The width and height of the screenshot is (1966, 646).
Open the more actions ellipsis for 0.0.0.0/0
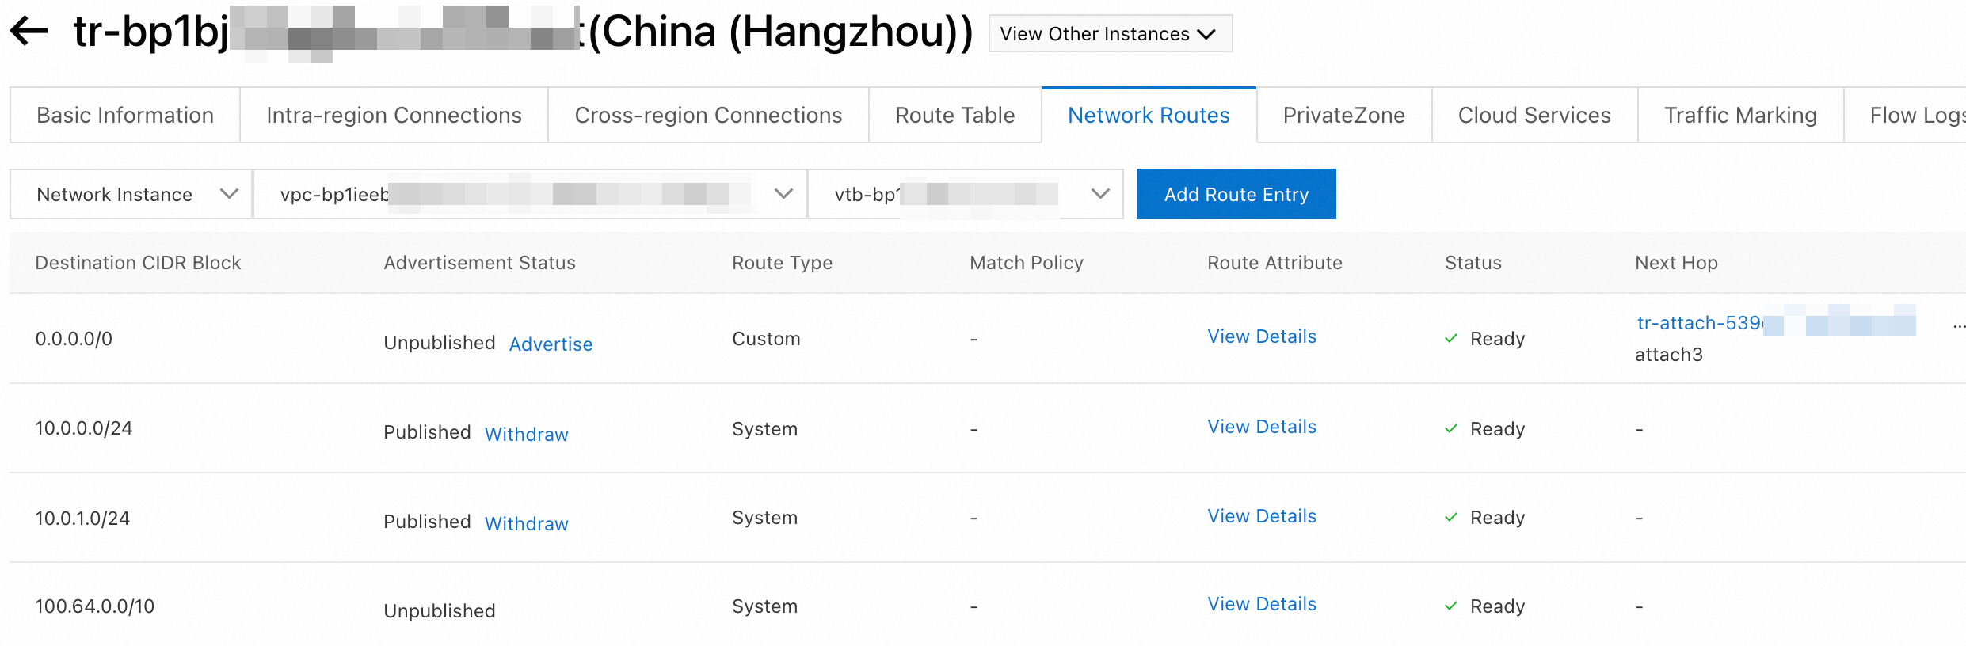pyautogui.click(x=1958, y=326)
